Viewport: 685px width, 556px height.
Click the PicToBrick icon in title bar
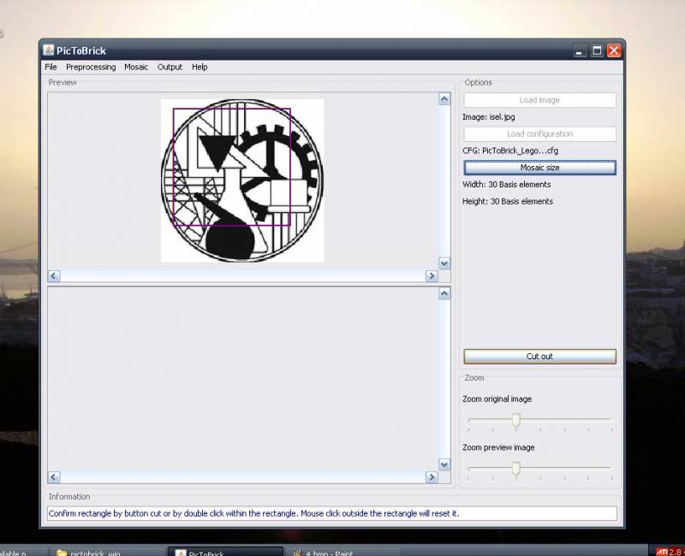coord(49,50)
